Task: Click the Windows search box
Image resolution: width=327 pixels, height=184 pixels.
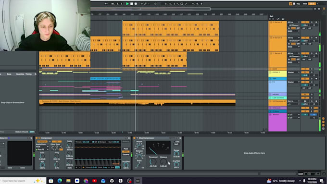Action: coord(23,181)
